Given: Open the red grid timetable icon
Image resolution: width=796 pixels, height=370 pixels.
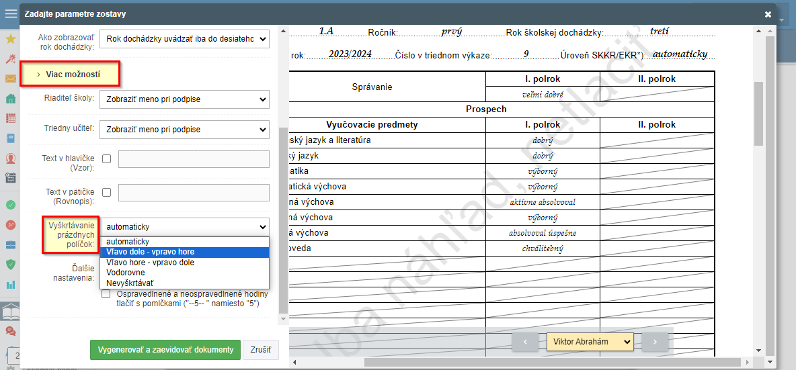Looking at the screenshot, I should 10,119.
